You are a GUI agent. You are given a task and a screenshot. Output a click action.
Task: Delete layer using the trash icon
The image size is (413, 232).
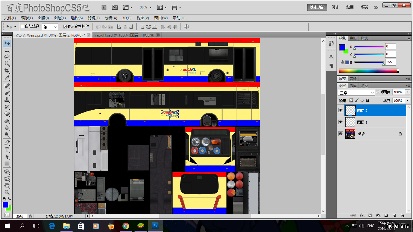pos(402,215)
